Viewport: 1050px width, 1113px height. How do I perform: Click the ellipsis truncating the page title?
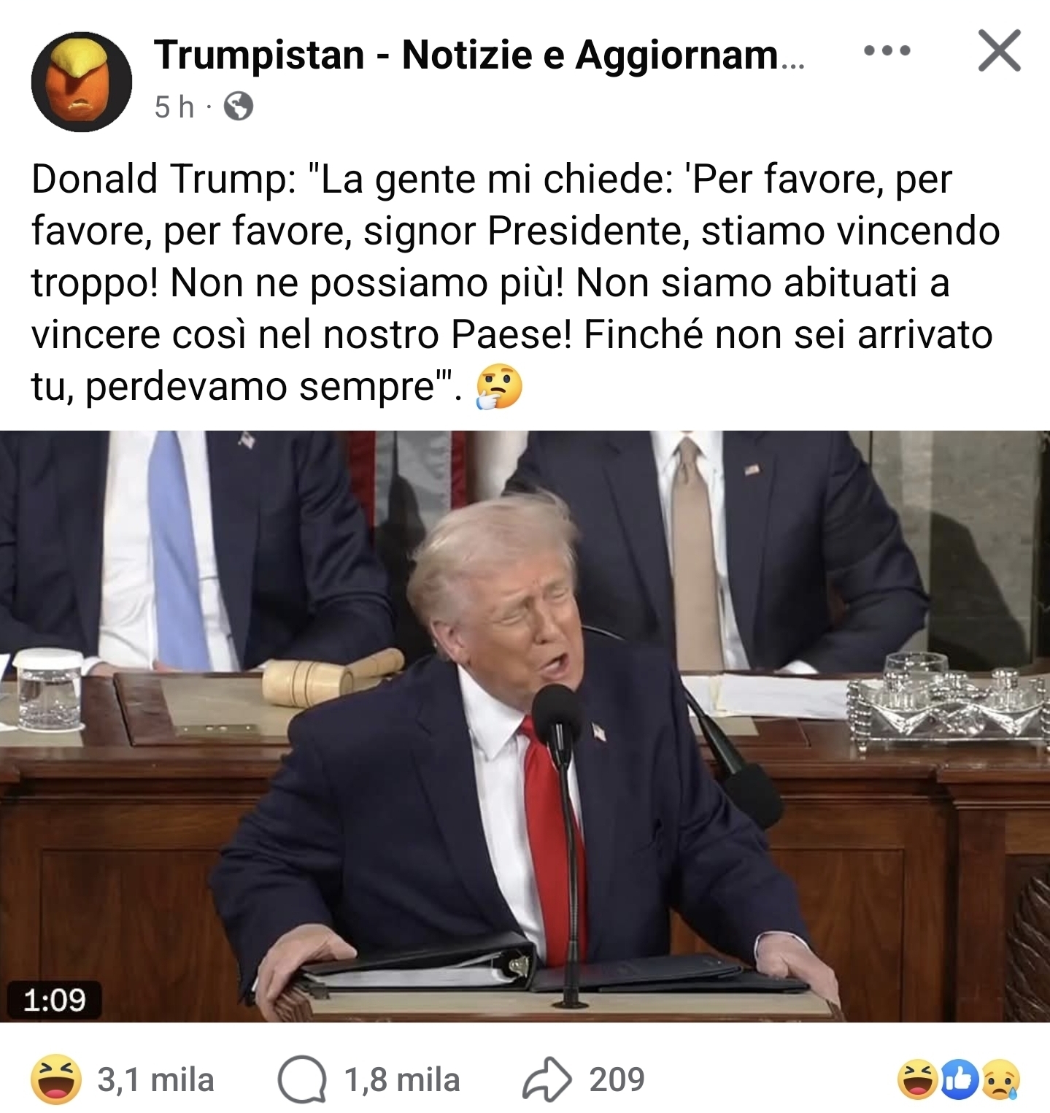[x=792, y=66]
